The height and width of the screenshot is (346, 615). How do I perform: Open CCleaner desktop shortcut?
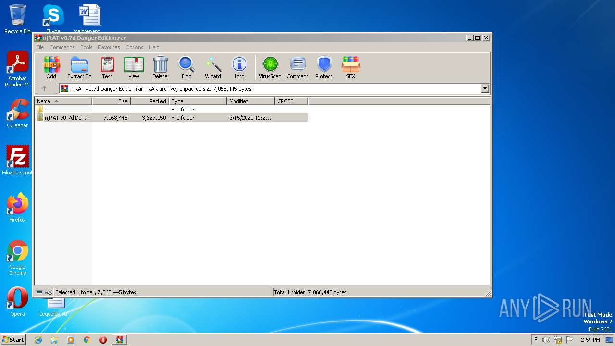17,113
